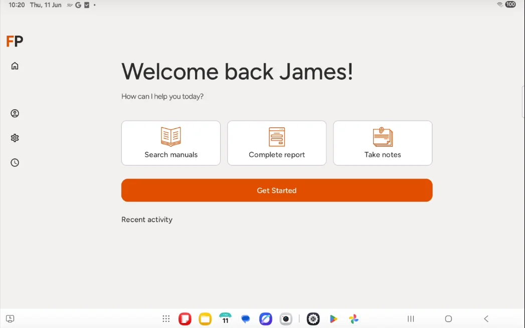Launch the purple browser app in dock
The image size is (525, 328).
(x=266, y=319)
